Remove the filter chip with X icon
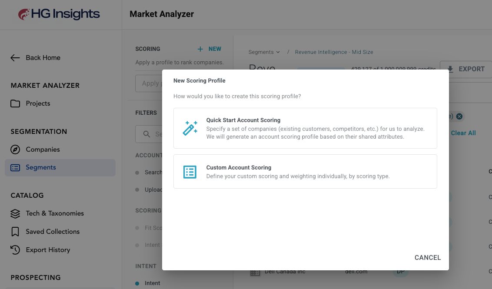The image size is (492, 289). pyautogui.click(x=459, y=116)
